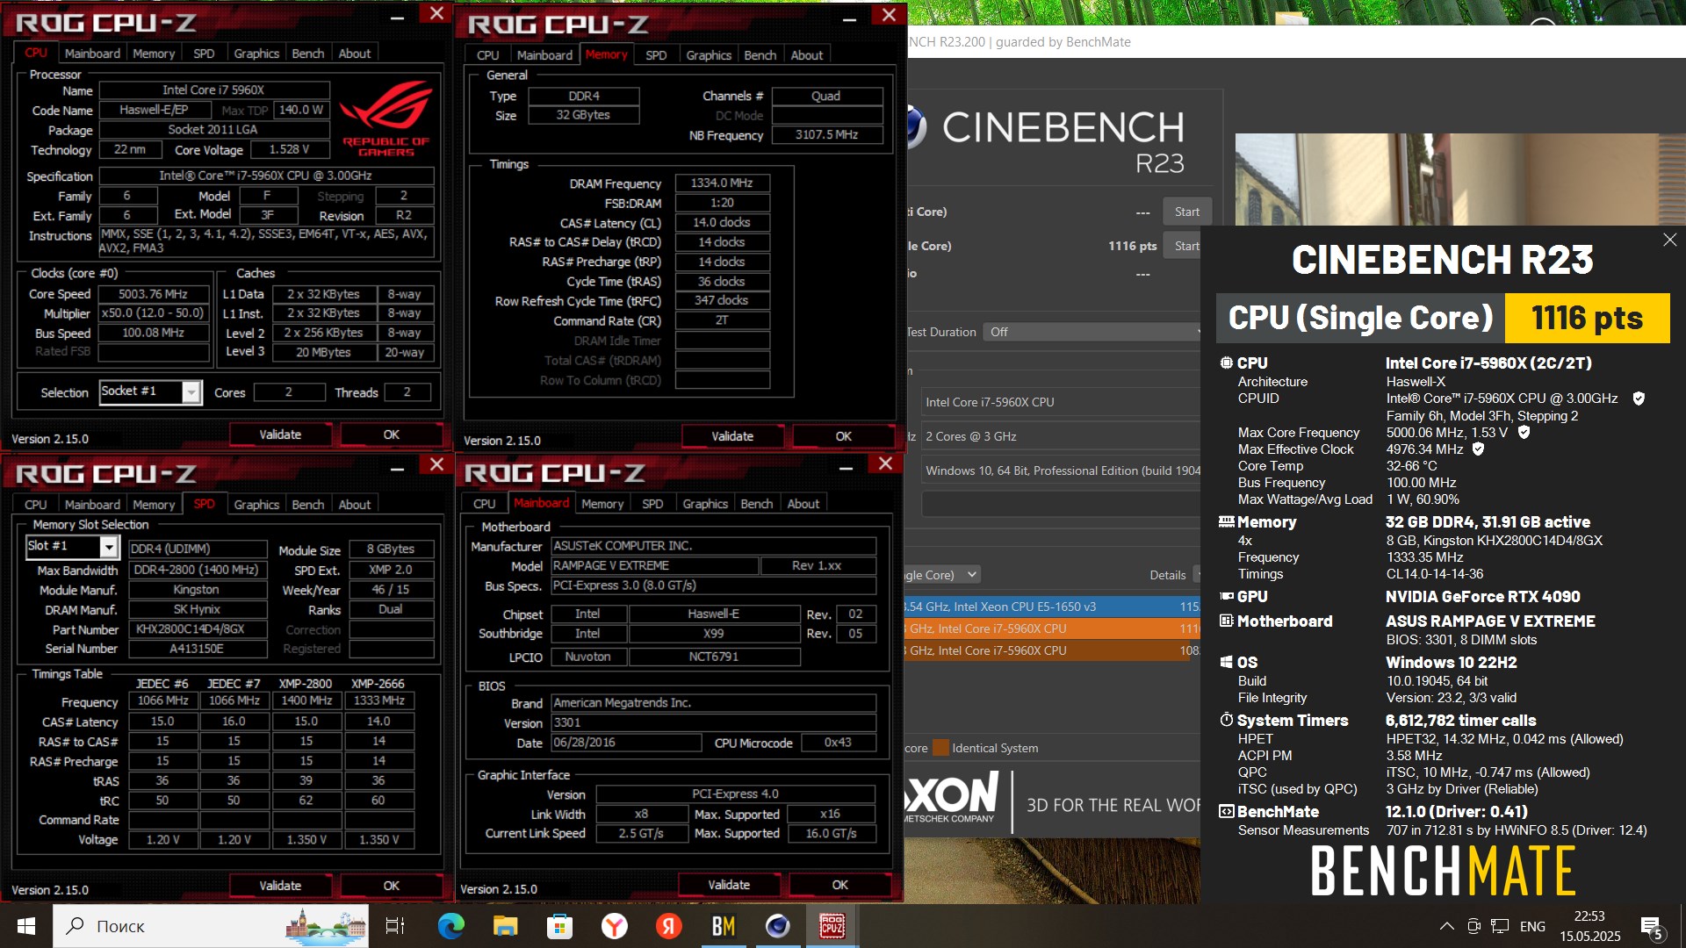Click the CPU section icon in BenchMate
1686x948 pixels.
1226,363
